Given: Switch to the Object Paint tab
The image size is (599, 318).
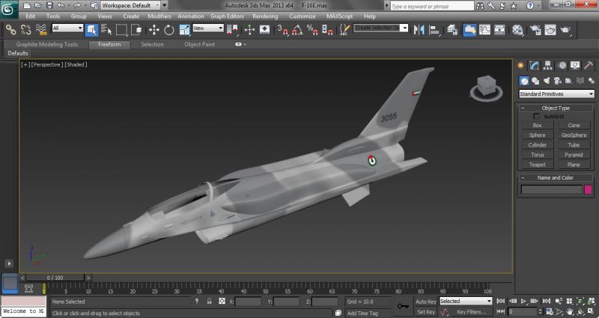Looking at the screenshot, I should click(199, 44).
